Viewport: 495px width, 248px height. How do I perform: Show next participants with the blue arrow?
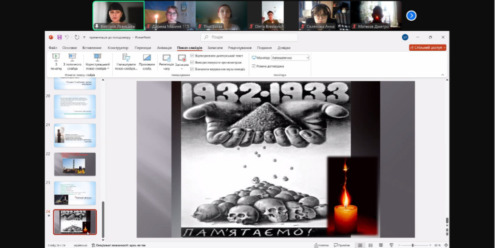tap(411, 15)
